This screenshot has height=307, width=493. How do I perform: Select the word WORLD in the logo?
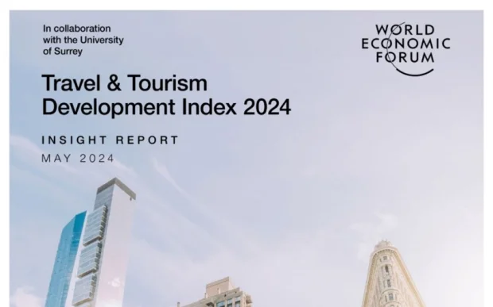point(406,30)
